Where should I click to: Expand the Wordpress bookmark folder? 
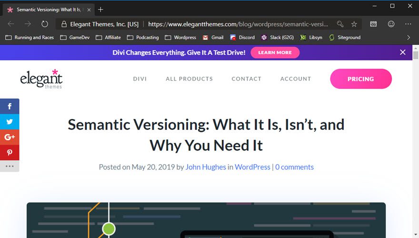(180, 38)
